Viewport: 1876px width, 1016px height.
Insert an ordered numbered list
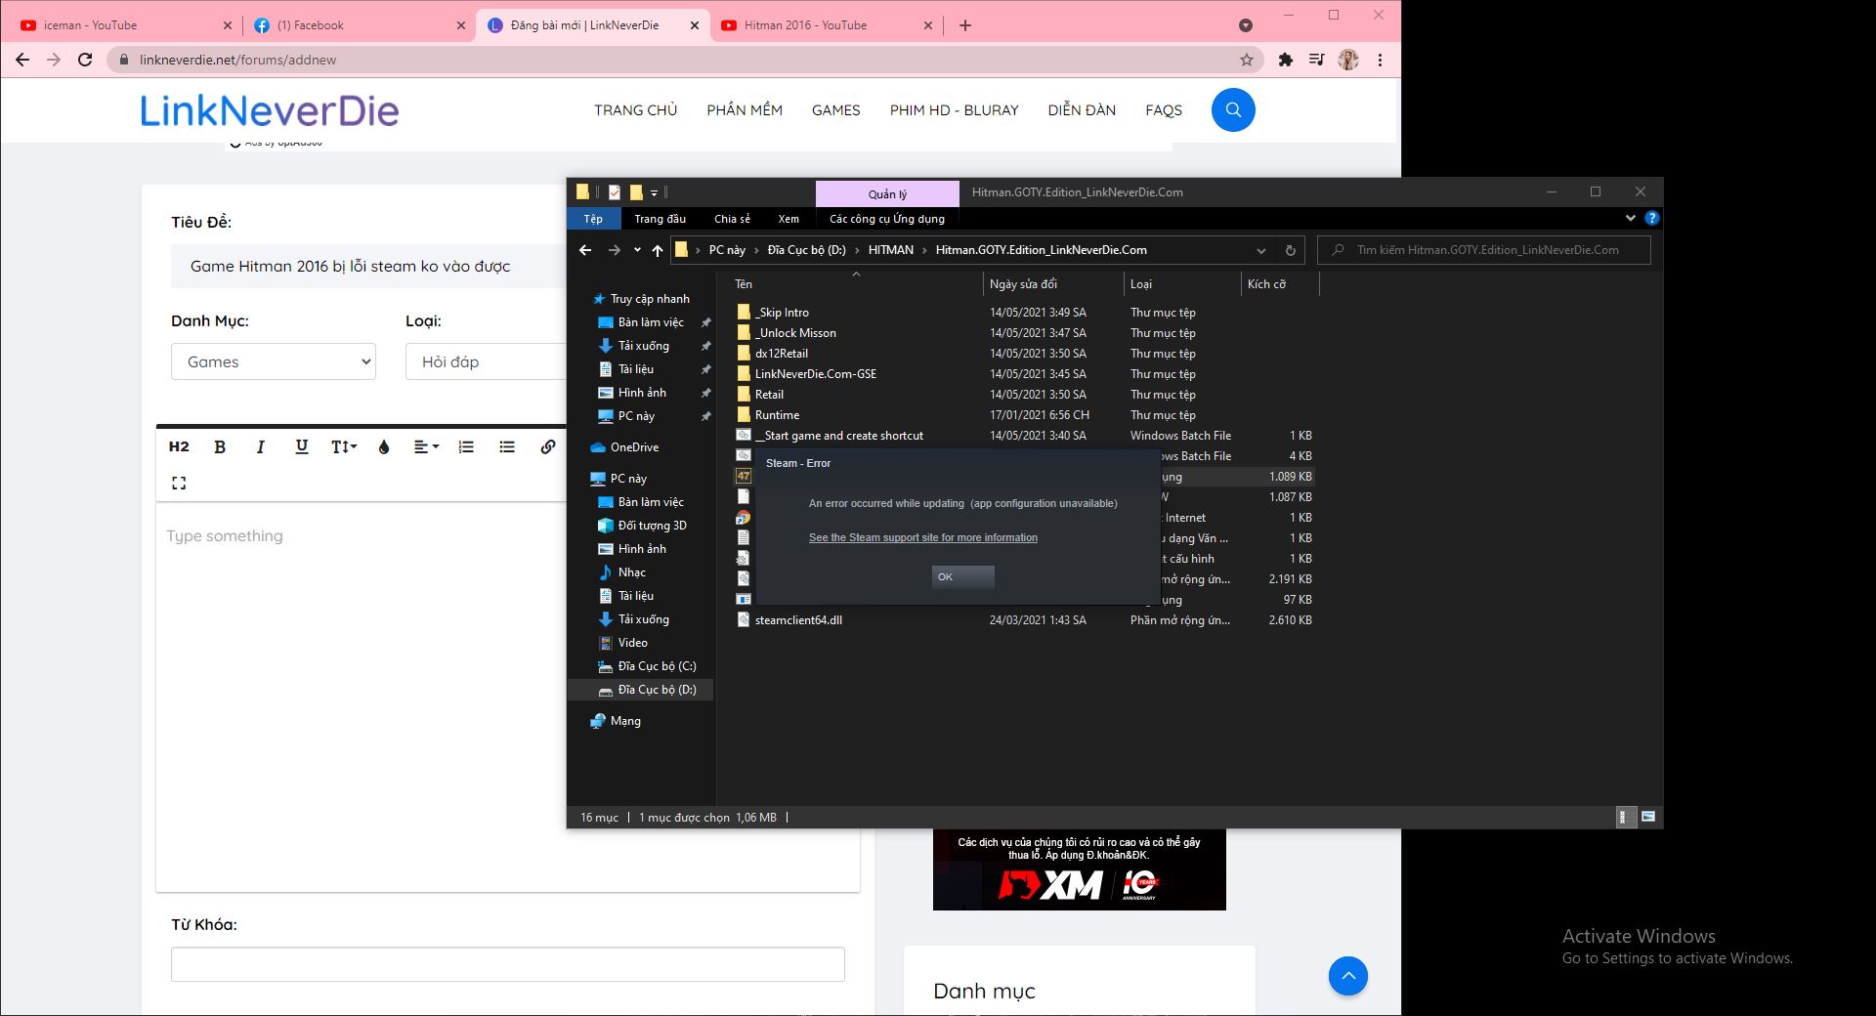point(466,446)
